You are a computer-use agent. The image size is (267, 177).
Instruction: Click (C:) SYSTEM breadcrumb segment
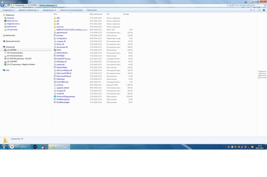point(32,5)
